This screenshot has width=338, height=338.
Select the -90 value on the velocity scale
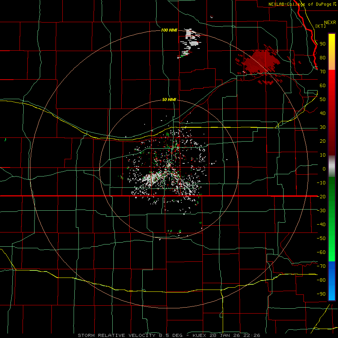(321, 294)
